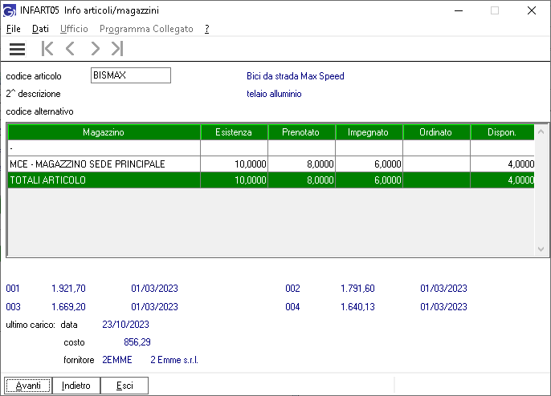Click the Dispon. column header
Image resolution: width=551 pixels, height=396 pixels.
502,132
